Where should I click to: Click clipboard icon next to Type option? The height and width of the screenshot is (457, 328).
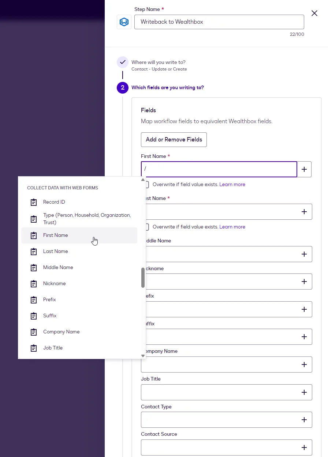pyautogui.click(x=34, y=219)
